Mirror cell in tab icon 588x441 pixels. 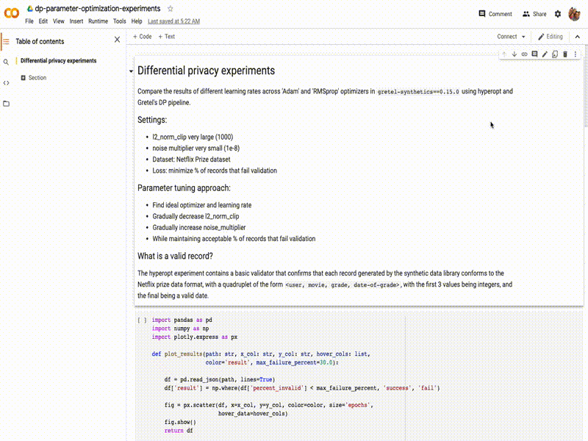click(x=555, y=54)
